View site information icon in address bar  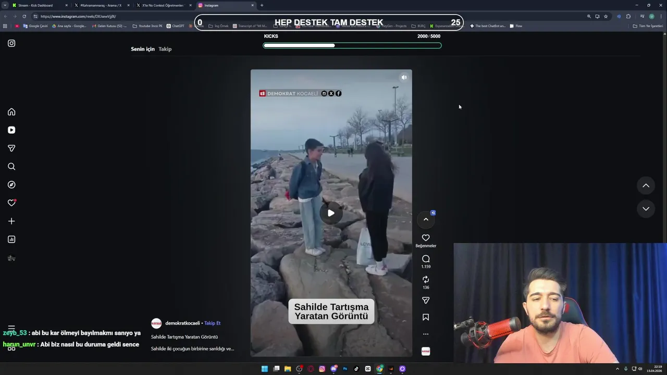[x=35, y=16]
